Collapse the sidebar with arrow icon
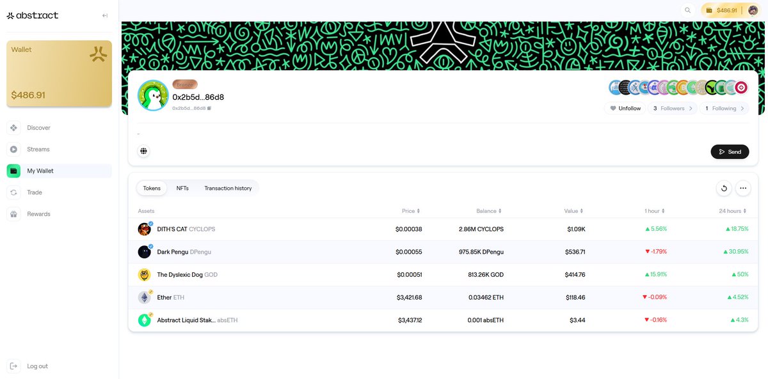 click(105, 15)
